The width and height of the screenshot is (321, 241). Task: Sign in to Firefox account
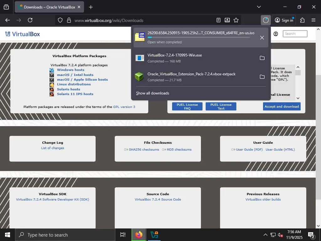[x=284, y=20]
